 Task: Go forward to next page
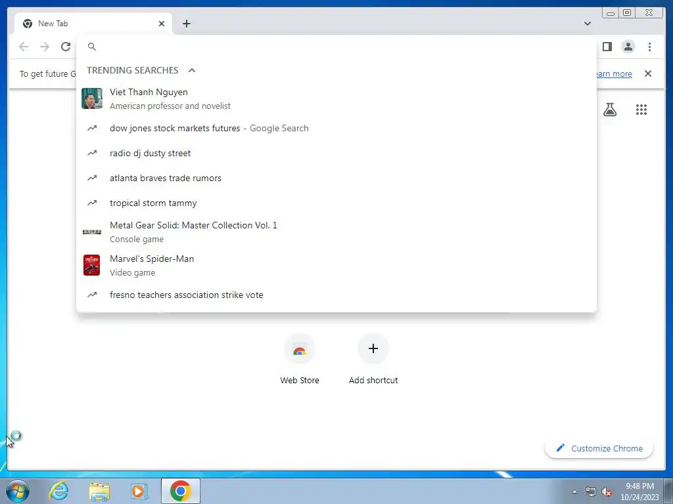point(45,47)
